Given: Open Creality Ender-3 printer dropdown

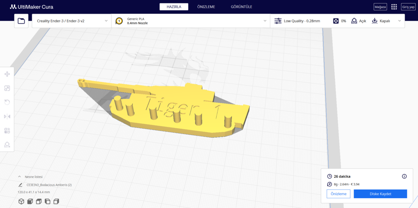Looking at the screenshot, I should [x=72, y=21].
